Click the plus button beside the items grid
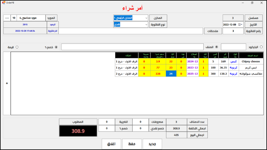This screenshot has height=150, width=267. pyautogui.click(x=7, y=84)
